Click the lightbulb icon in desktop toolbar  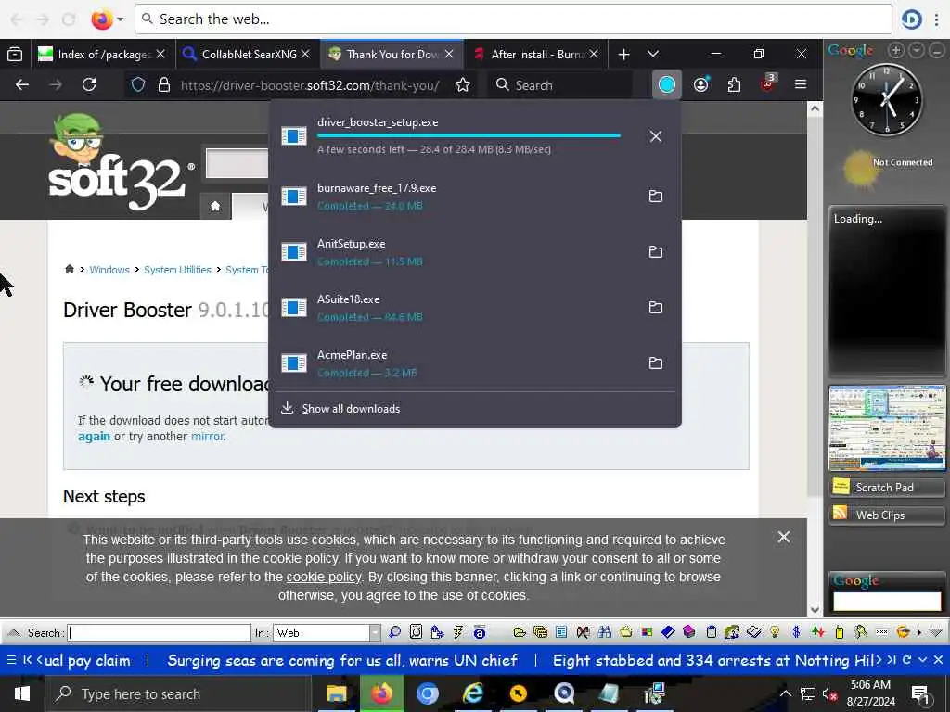775,632
